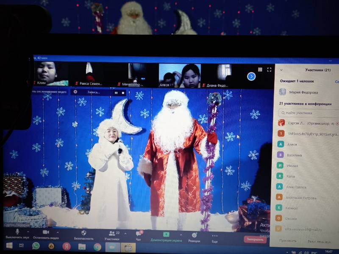Open the Еще more options menu
The image size is (339, 254).
(214, 238)
